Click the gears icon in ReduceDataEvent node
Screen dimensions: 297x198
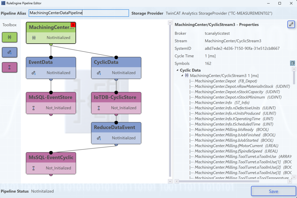click(99, 138)
